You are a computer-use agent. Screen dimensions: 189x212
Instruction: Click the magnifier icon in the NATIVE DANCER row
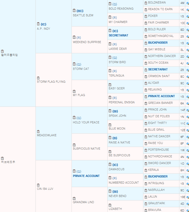[187, 137]
